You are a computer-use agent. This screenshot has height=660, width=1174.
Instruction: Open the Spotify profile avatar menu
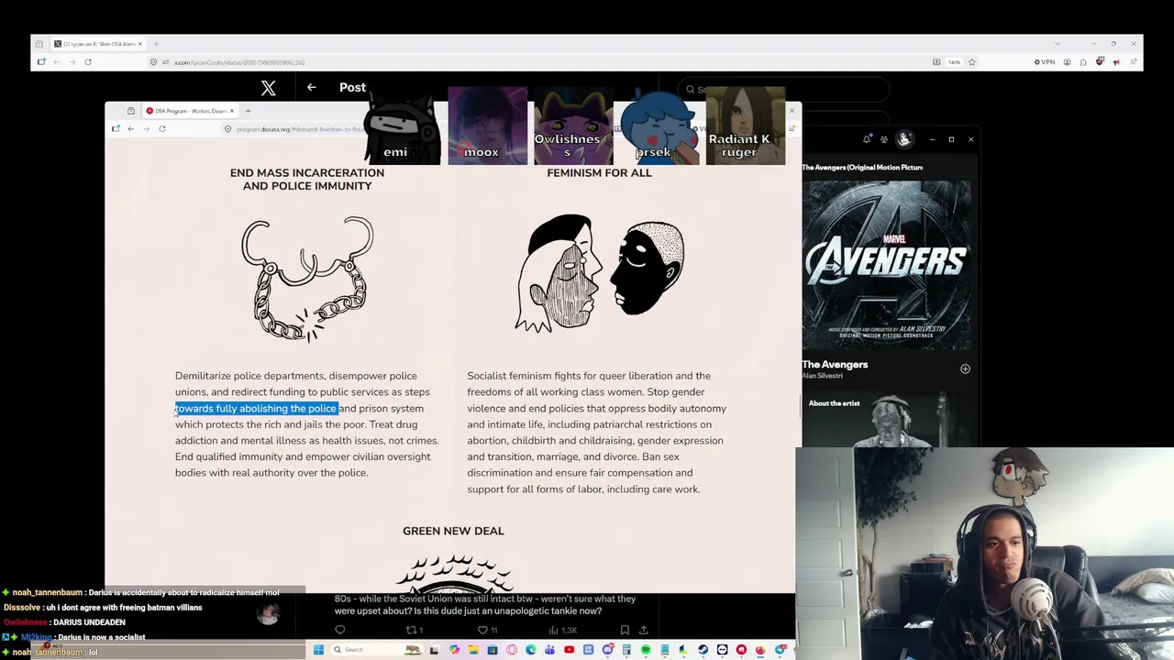tap(904, 139)
